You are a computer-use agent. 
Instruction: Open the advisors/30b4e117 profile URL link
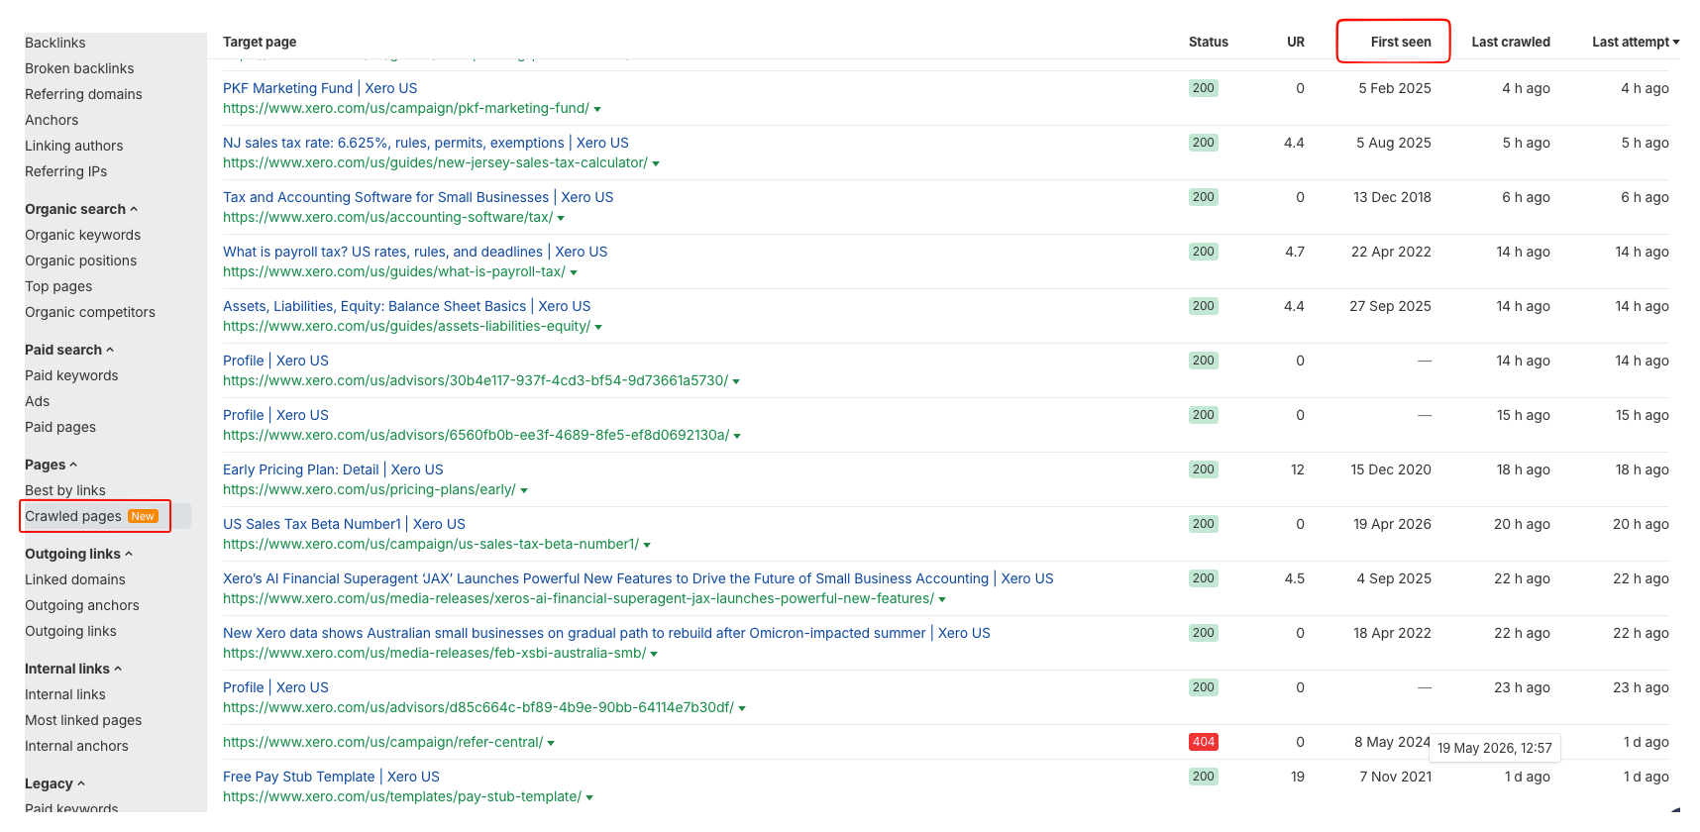(476, 380)
